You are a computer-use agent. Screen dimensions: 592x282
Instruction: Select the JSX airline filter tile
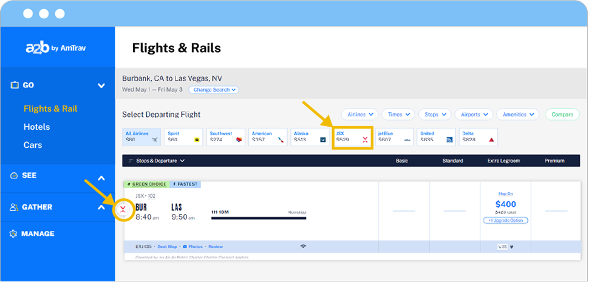352,136
